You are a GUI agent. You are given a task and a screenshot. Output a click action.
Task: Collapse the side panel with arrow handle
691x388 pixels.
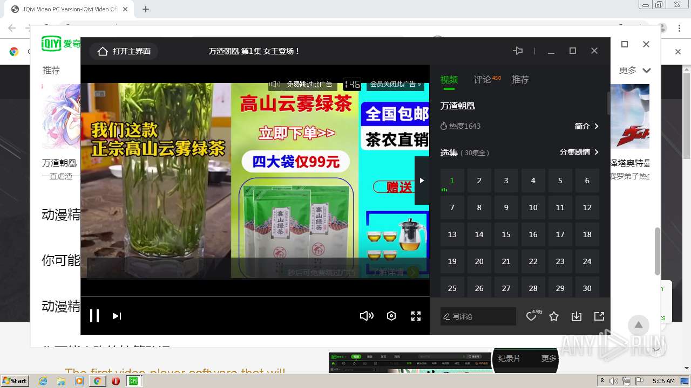pos(422,181)
